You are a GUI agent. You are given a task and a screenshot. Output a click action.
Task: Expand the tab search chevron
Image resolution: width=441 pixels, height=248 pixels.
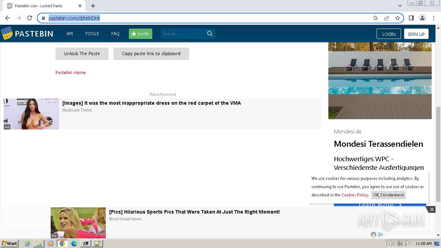point(400,6)
